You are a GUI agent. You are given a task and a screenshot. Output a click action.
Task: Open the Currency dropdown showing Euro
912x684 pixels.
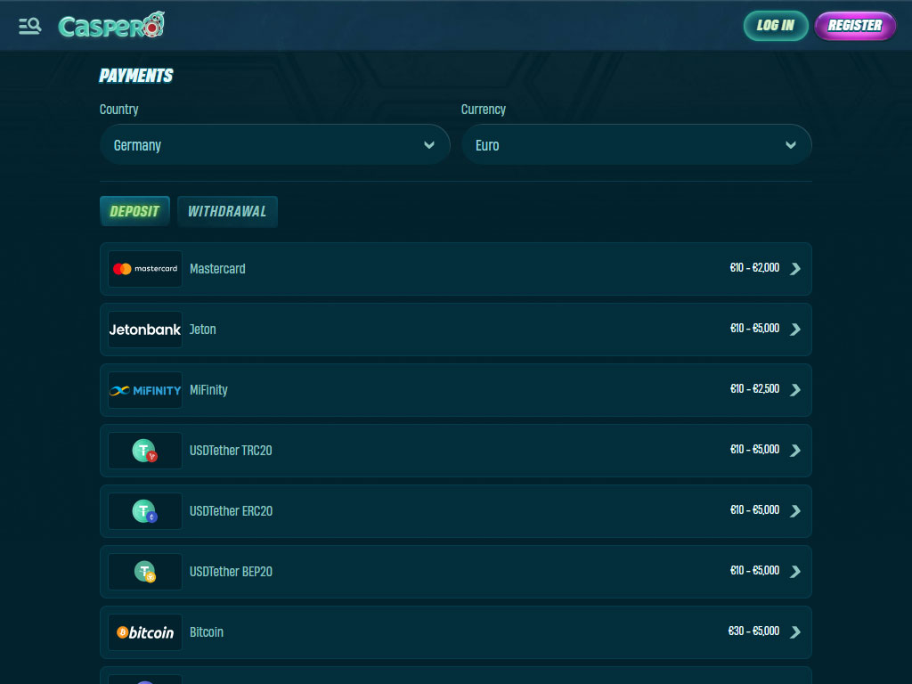pyautogui.click(x=636, y=145)
